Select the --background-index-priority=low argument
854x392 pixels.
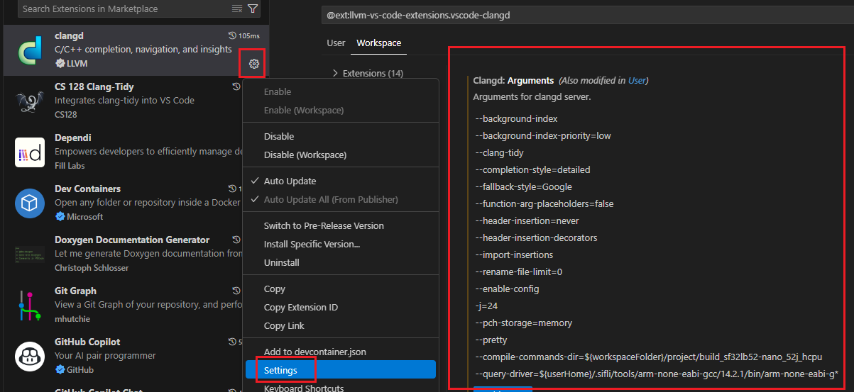(x=542, y=135)
